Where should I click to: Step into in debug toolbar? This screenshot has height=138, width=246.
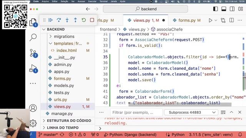click(67, 20)
